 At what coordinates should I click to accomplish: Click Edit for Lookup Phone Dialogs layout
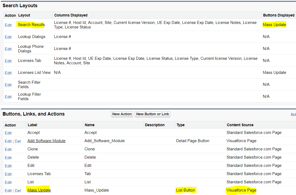point(8,49)
